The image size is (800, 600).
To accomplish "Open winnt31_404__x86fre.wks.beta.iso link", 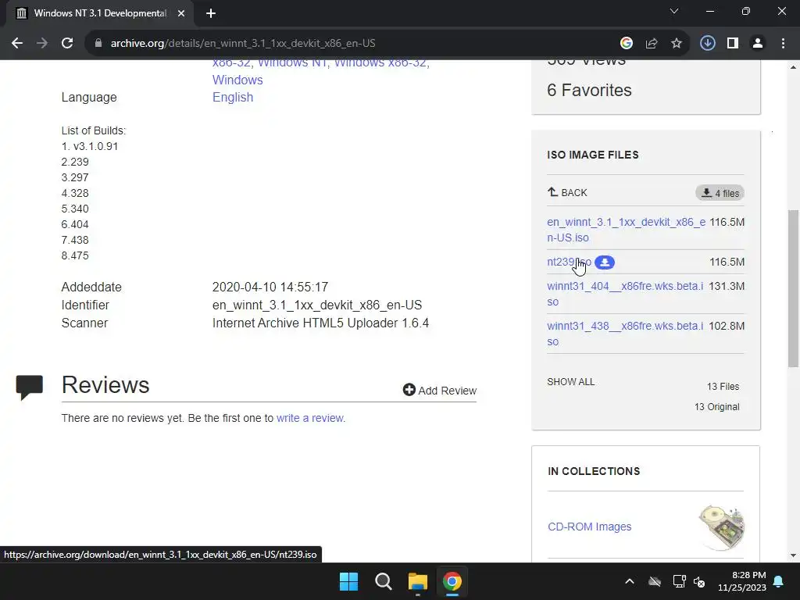I will point(625,294).
